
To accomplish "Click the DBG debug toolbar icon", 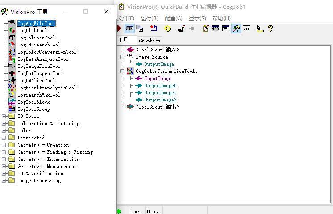I will click(x=246, y=29).
